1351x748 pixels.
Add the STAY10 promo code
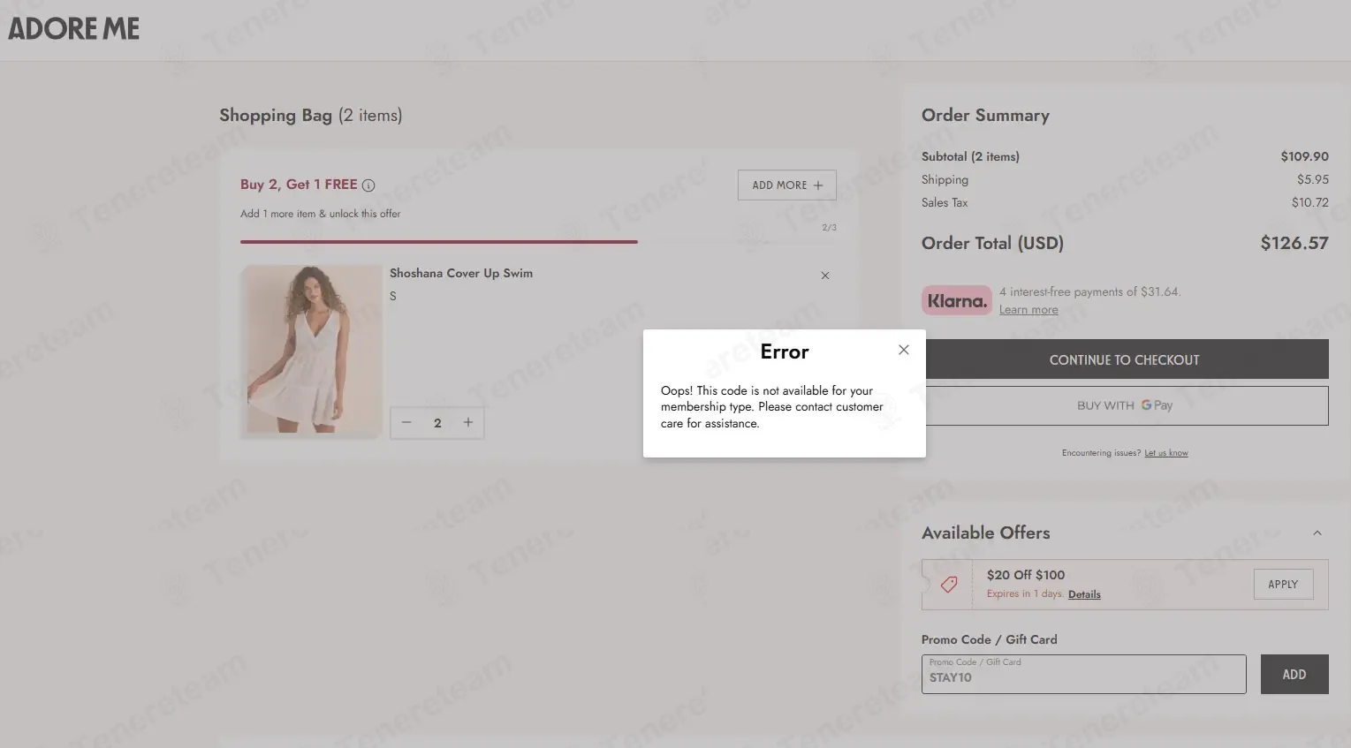1294,674
